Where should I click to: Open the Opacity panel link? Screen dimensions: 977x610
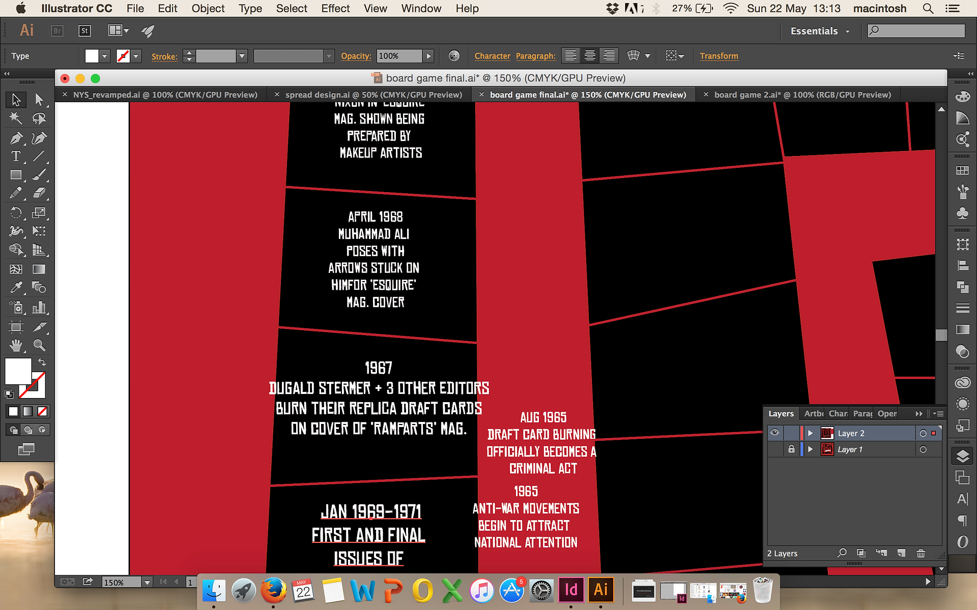click(356, 56)
